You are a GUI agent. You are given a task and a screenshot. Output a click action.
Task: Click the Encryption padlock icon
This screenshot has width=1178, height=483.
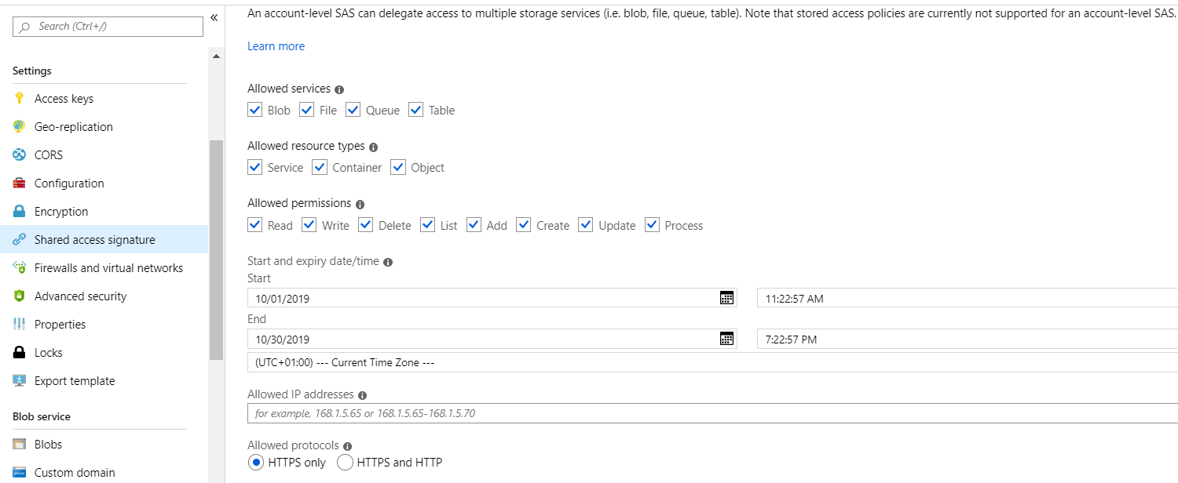tap(20, 212)
